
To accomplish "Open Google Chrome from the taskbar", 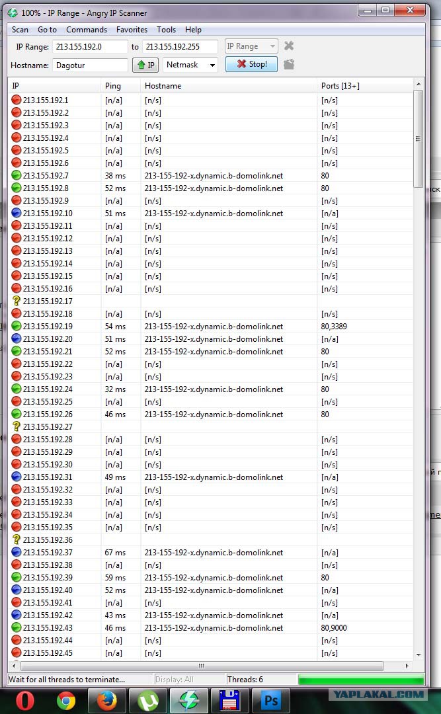I will (x=66, y=701).
